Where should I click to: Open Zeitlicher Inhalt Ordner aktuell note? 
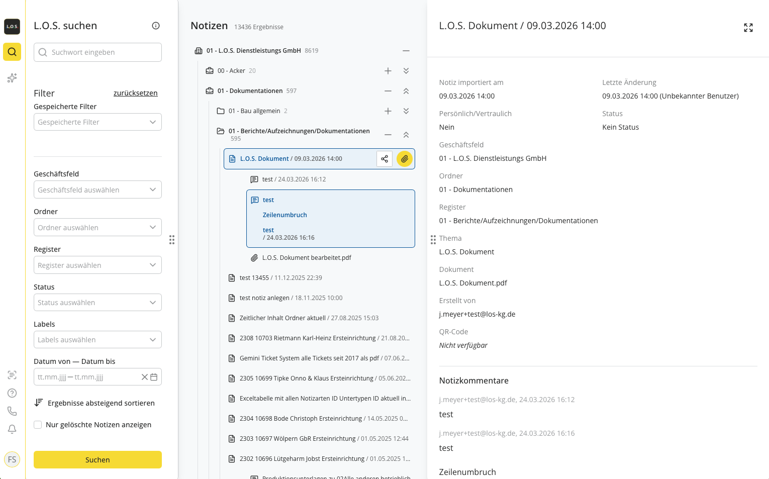(309, 318)
